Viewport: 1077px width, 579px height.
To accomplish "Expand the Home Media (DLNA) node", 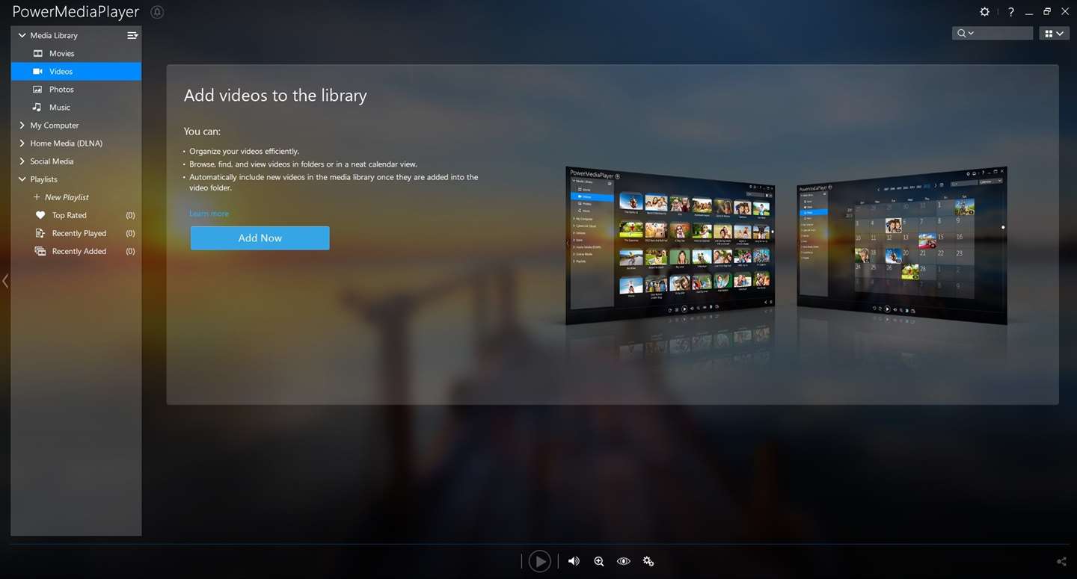I will [x=22, y=143].
